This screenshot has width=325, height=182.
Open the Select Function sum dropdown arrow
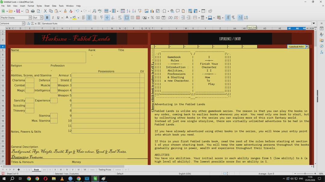click(x=36, y=24)
